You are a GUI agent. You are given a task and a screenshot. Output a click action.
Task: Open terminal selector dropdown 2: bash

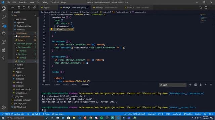(173, 85)
